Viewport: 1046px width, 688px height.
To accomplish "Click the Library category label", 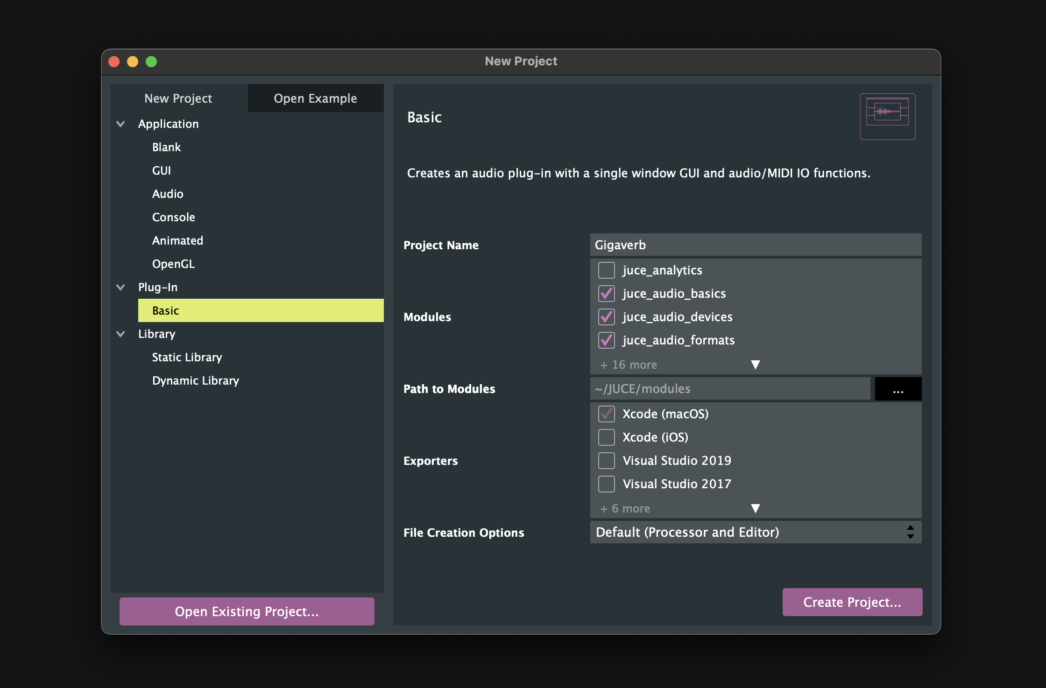I will pyautogui.click(x=157, y=334).
